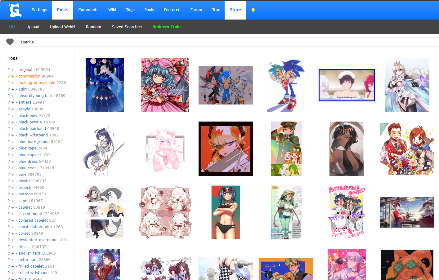The width and height of the screenshot is (439, 280).
Task: Click the Gelbooru logo in the header
Action: click(15, 10)
